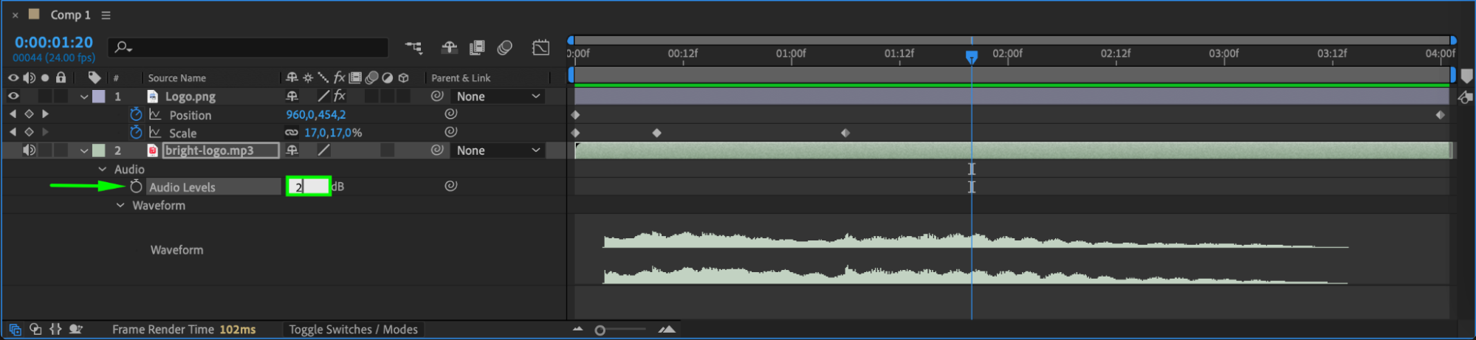The width and height of the screenshot is (1476, 340).
Task: Toggle Render Time pane icon
Action: [x=75, y=330]
